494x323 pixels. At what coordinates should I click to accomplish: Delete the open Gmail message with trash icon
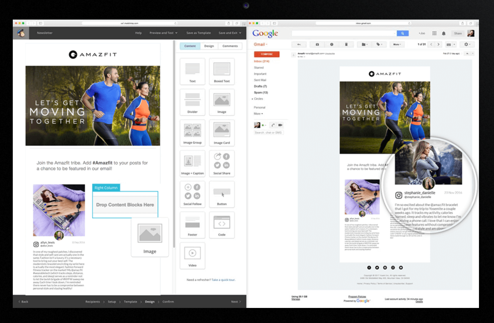click(346, 44)
